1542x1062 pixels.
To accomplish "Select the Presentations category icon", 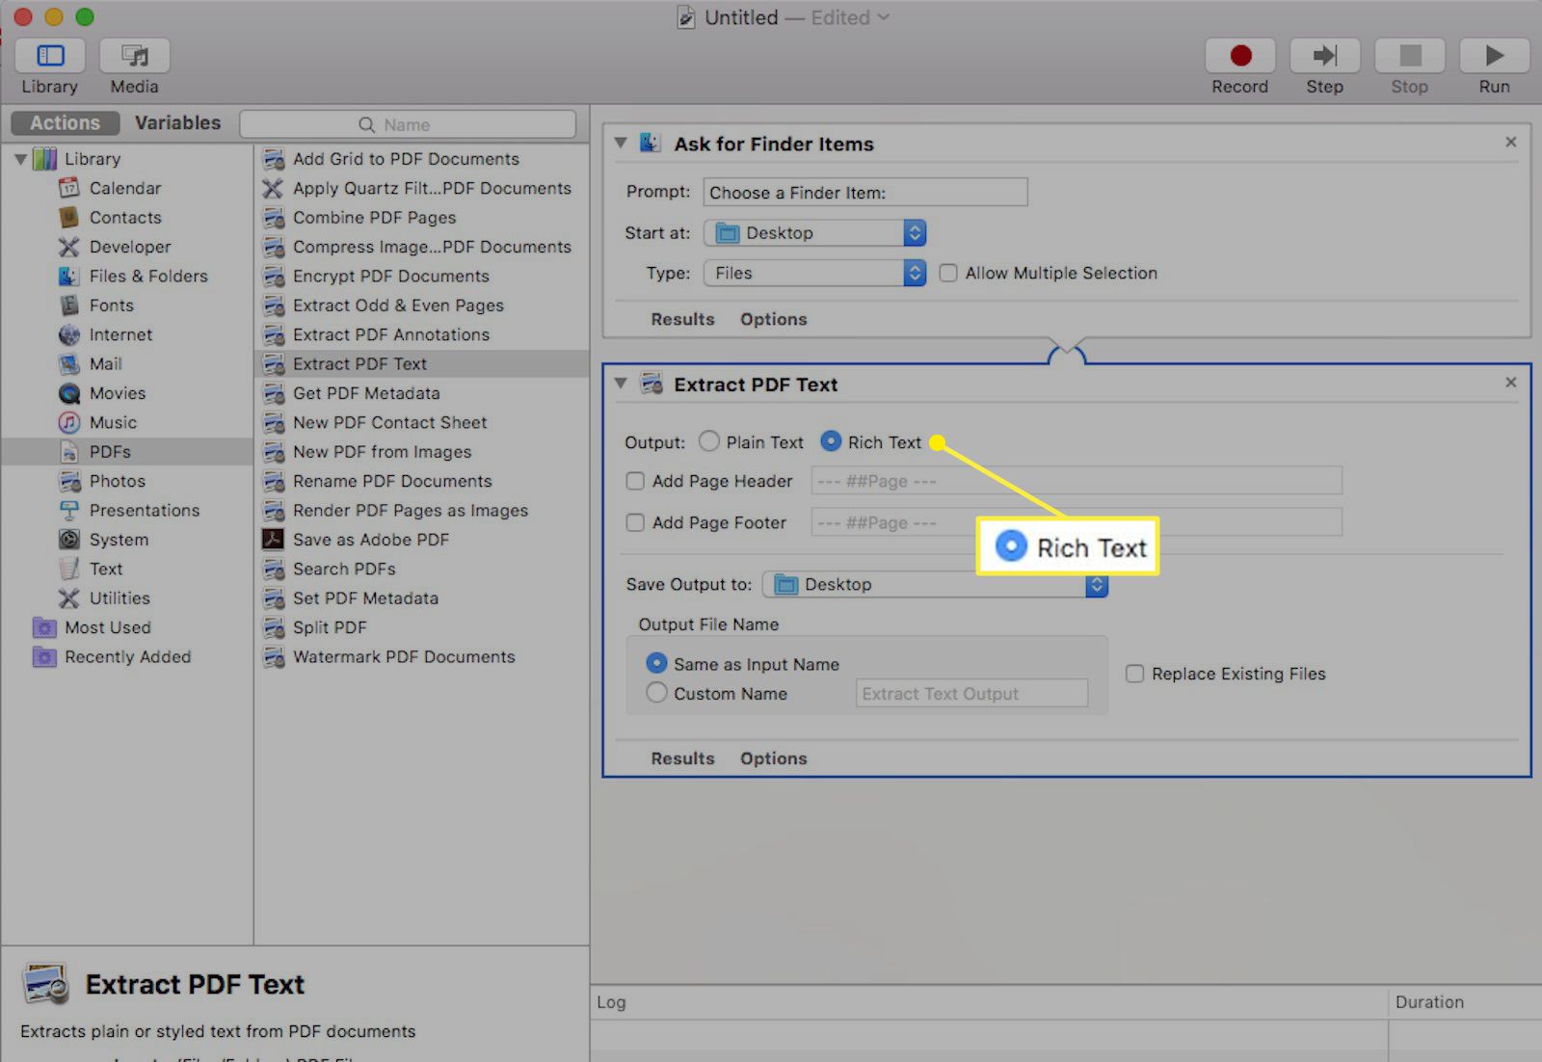I will (69, 510).
